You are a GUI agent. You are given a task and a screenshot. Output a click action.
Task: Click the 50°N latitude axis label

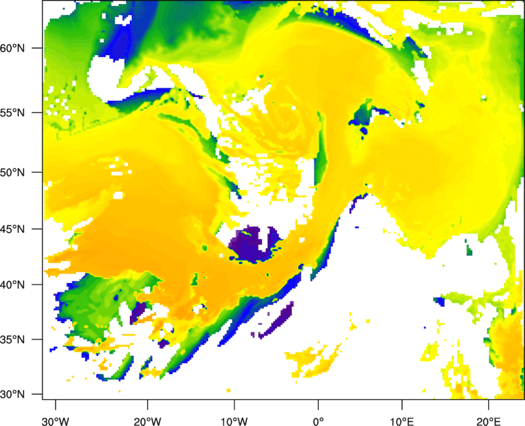[x=12, y=172]
